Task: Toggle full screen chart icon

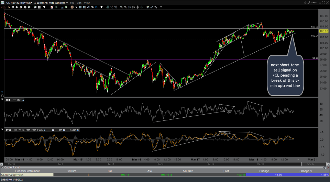Action: point(323,3)
